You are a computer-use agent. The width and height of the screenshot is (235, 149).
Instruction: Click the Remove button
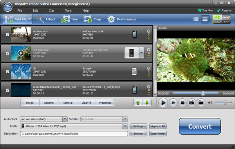[68, 103]
